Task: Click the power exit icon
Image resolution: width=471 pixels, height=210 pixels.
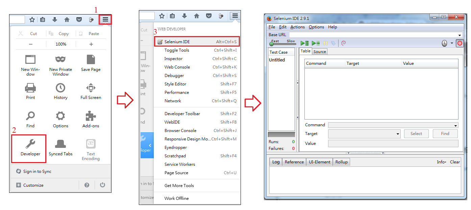Action: tap(102, 185)
